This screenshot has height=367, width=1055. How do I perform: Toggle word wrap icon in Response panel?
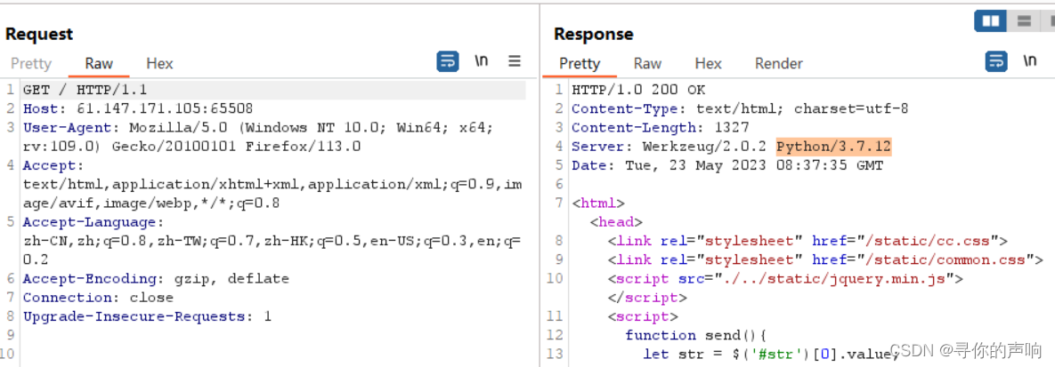tap(996, 61)
